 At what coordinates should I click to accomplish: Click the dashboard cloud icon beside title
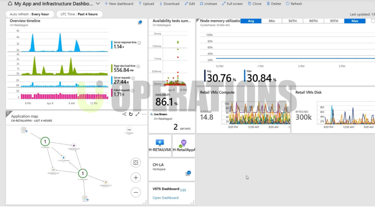tap(10, 4)
